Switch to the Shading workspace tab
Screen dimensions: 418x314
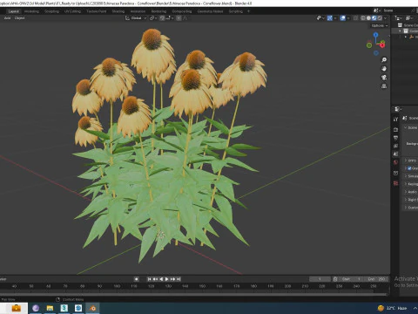coord(118,11)
